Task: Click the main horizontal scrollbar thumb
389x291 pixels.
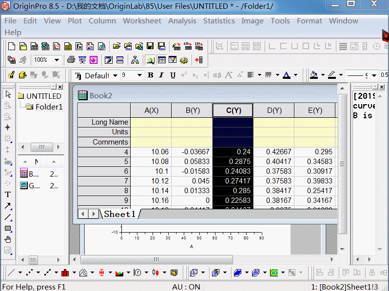Action: [x=156, y=259]
